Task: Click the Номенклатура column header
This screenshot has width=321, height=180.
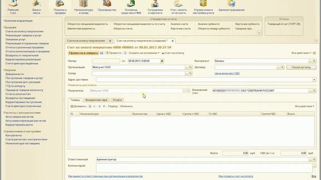Action: coord(105,114)
